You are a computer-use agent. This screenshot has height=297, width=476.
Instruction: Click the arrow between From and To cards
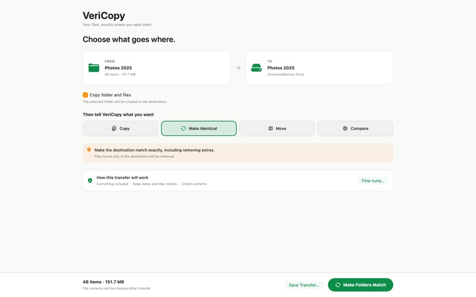click(237, 68)
